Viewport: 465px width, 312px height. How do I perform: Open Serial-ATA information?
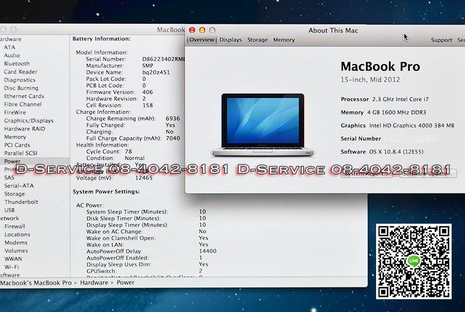19,186
